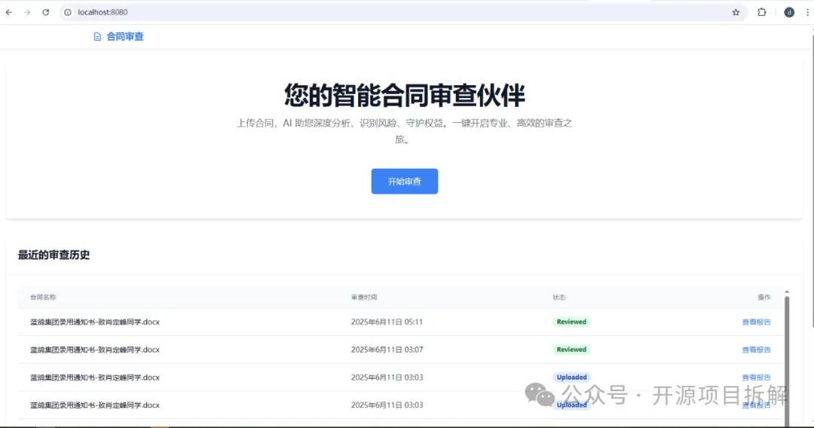The image size is (814, 428).
Task: Click the 合同名称 column header
Action: coord(43,298)
